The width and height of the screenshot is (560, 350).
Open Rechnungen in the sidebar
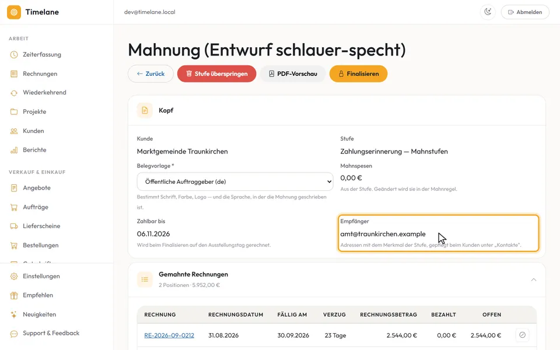pyautogui.click(x=40, y=74)
